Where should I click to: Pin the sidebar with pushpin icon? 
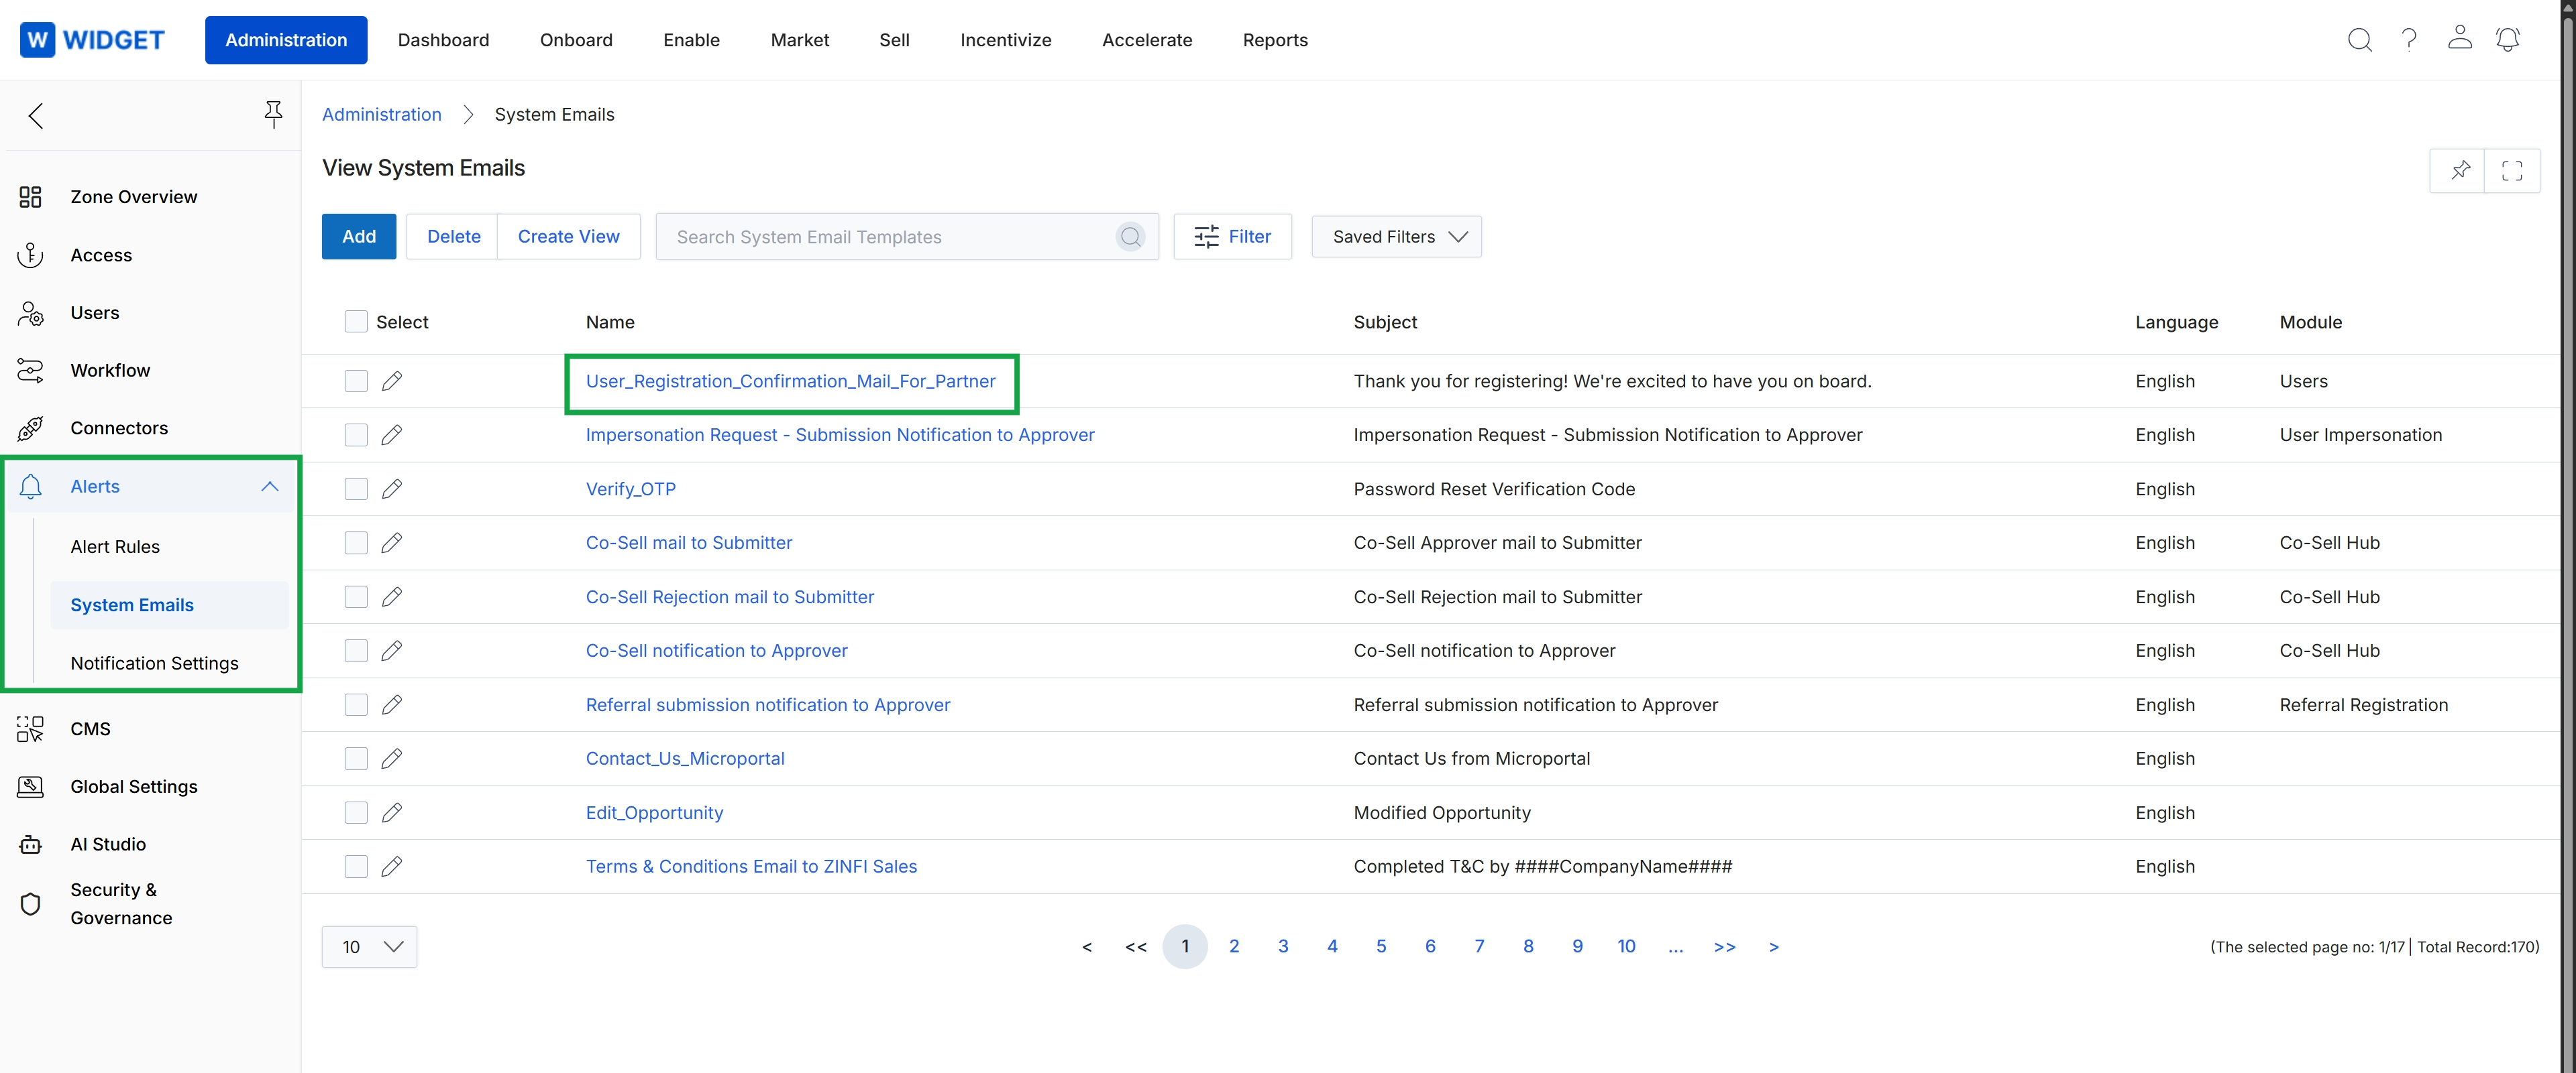coord(273,115)
